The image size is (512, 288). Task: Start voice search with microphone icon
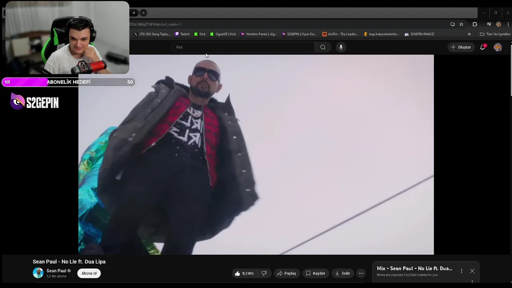click(x=341, y=47)
